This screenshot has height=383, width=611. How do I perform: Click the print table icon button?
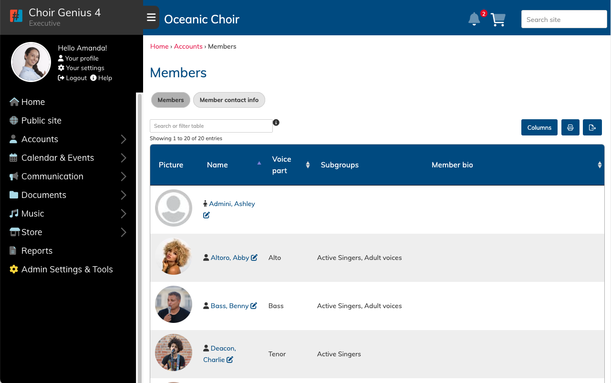click(570, 127)
